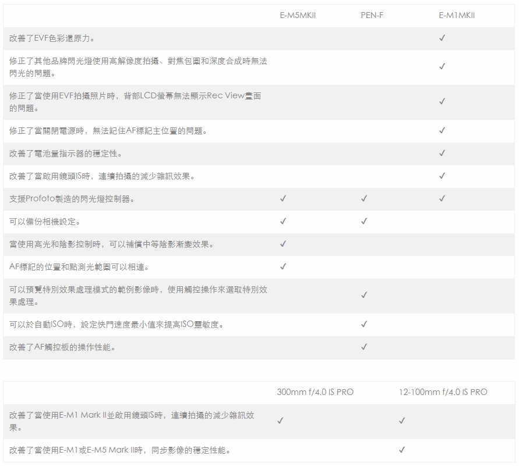Image resolution: width=519 pixels, height=466 pixels.
Task: Click the checkmark in the 點測光範圍 row
Action: 283,266
